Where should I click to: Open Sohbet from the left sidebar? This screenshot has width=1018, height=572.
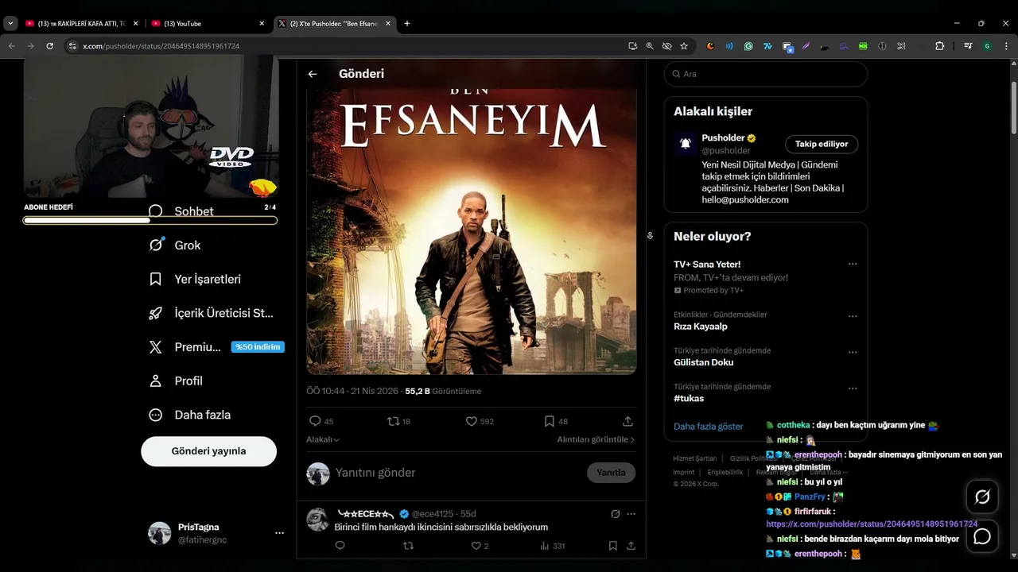[181, 211]
